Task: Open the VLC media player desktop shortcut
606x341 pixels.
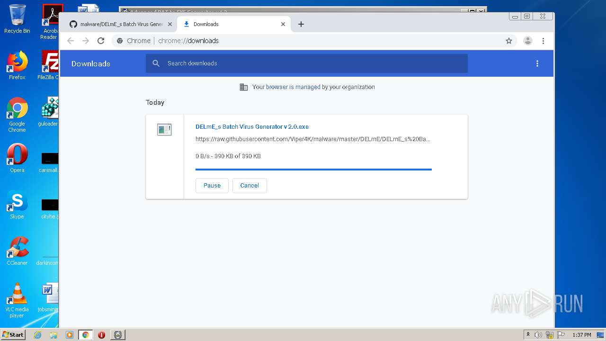Action: (17, 300)
